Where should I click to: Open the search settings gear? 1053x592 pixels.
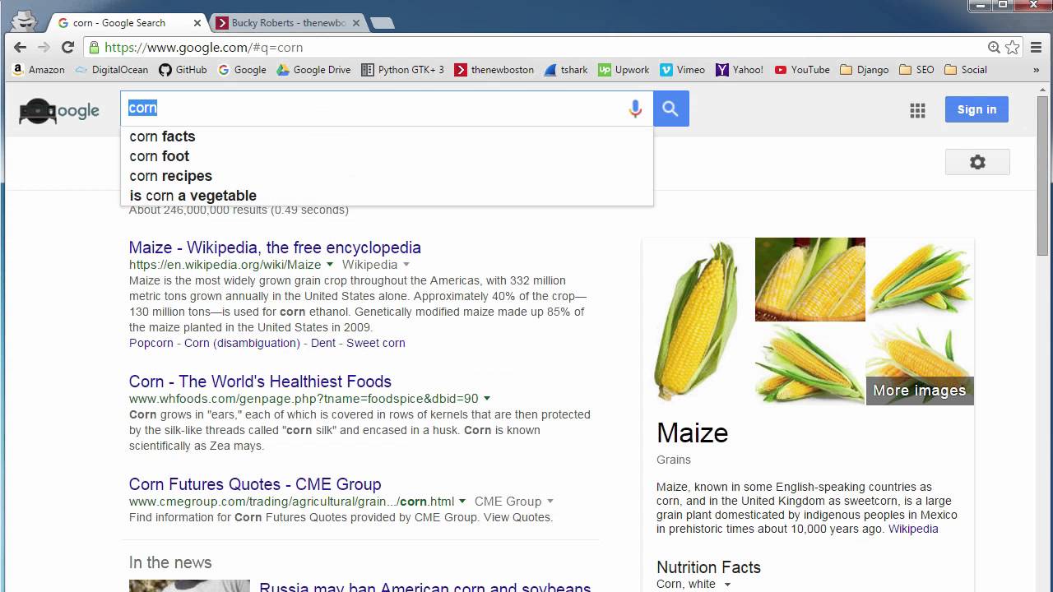(x=977, y=162)
